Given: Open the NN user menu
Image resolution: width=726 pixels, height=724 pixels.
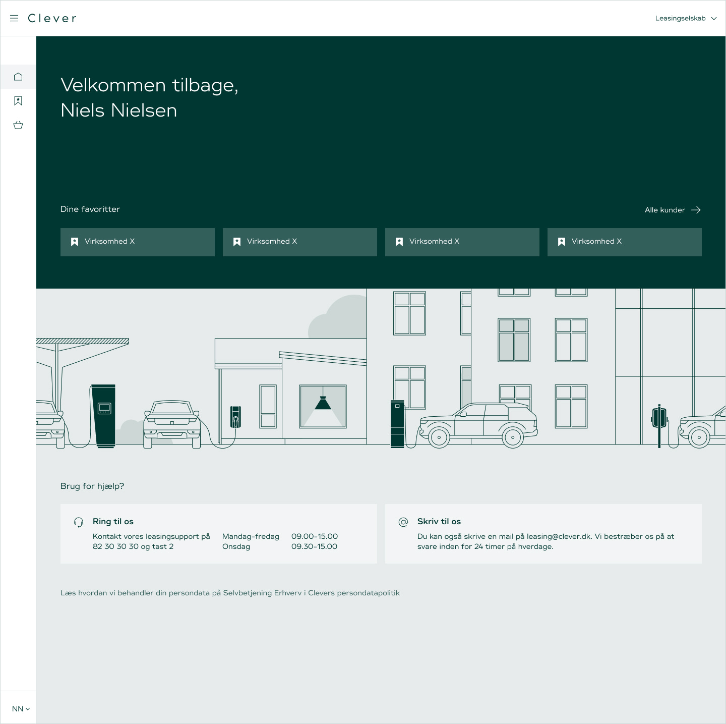Looking at the screenshot, I should [x=21, y=709].
